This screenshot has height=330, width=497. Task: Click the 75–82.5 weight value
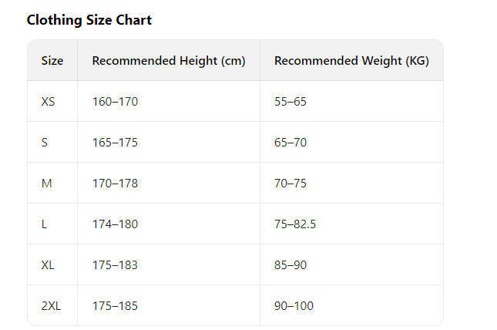(295, 224)
